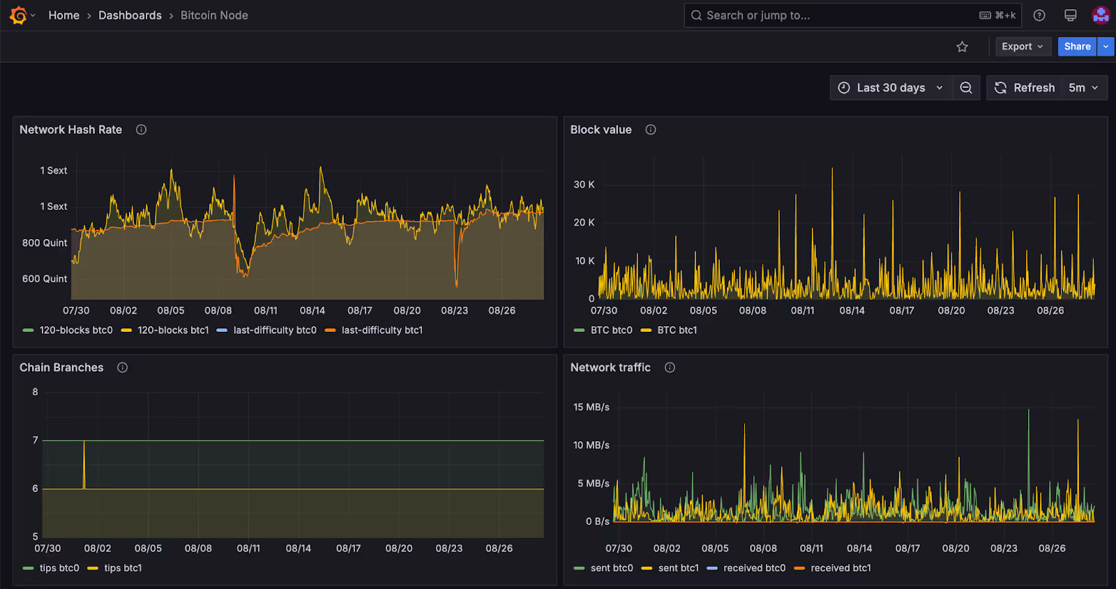Viewport: 1116px width, 589px height.
Task: Click the Block value panel title
Action: pos(601,130)
